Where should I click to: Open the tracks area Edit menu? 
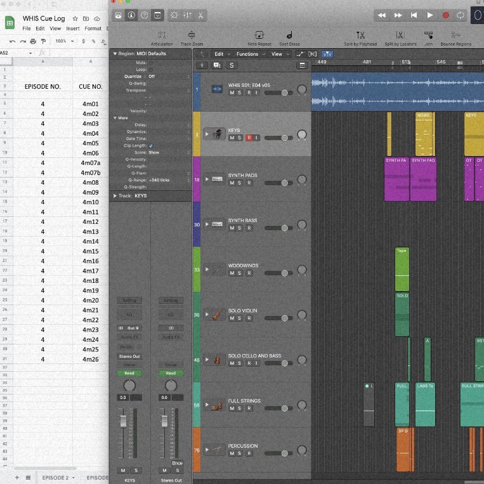222,54
